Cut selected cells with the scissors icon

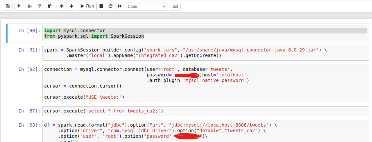pyautogui.click(x=30, y=6)
